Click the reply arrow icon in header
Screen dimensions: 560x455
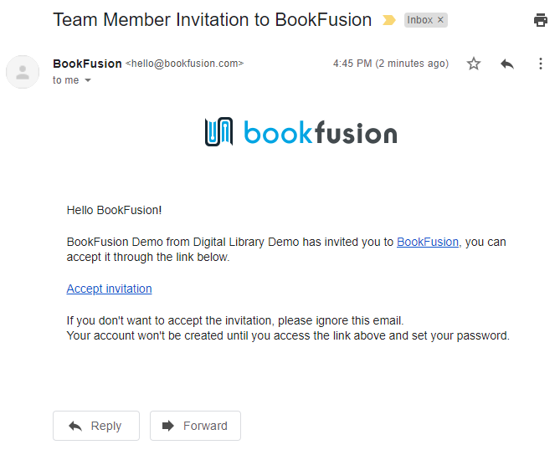tap(507, 64)
